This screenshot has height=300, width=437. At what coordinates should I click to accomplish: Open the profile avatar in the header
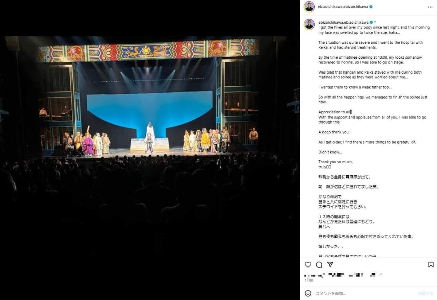point(309,7)
